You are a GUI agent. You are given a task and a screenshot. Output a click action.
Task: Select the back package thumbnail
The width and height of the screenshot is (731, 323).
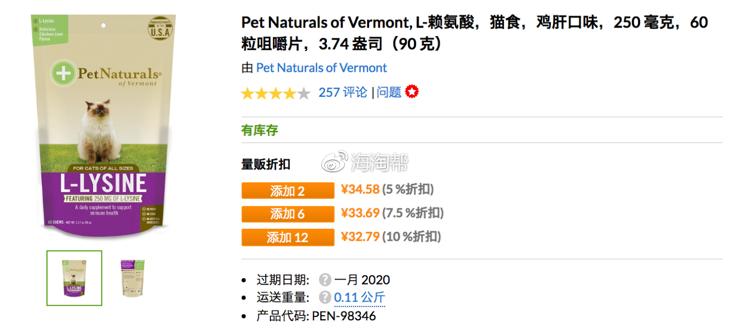click(133, 278)
